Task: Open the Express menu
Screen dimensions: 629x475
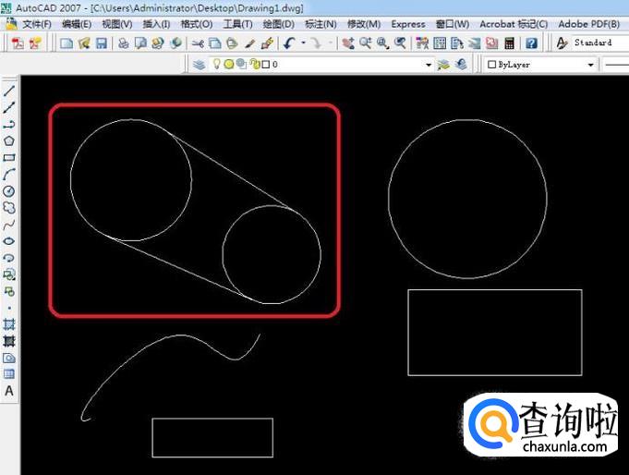Action: 408,24
